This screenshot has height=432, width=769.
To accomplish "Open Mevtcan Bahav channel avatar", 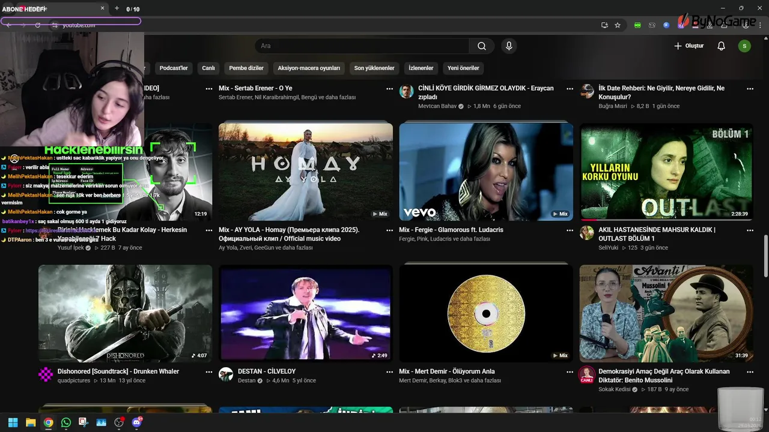I will pyautogui.click(x=407, y=91).
